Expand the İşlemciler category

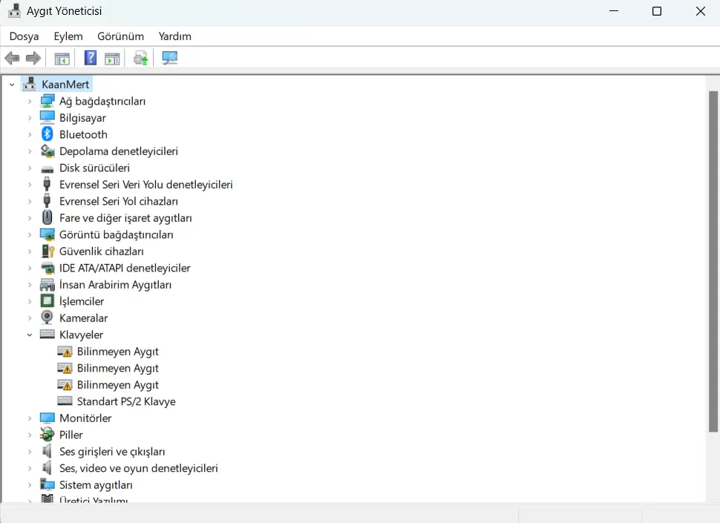point(30,301)
